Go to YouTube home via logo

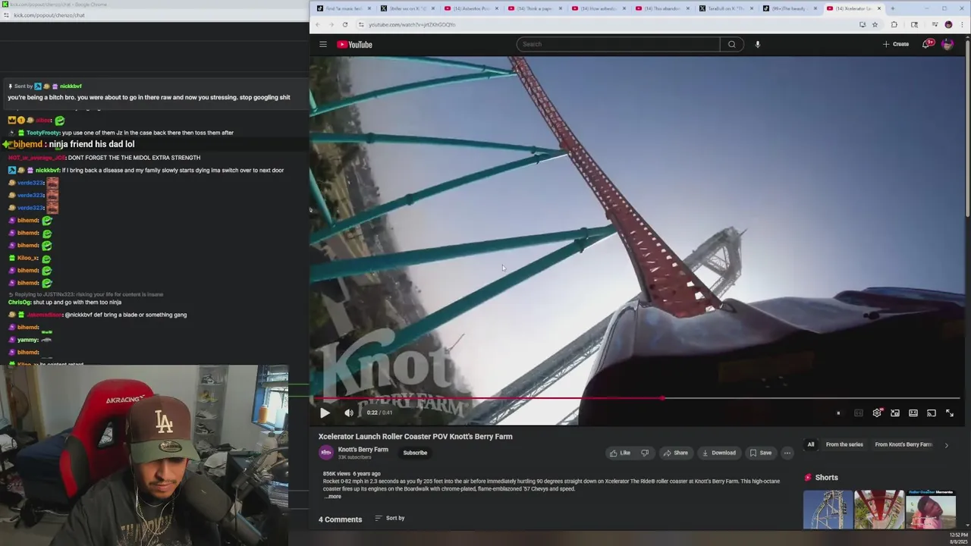coord(354,45)
